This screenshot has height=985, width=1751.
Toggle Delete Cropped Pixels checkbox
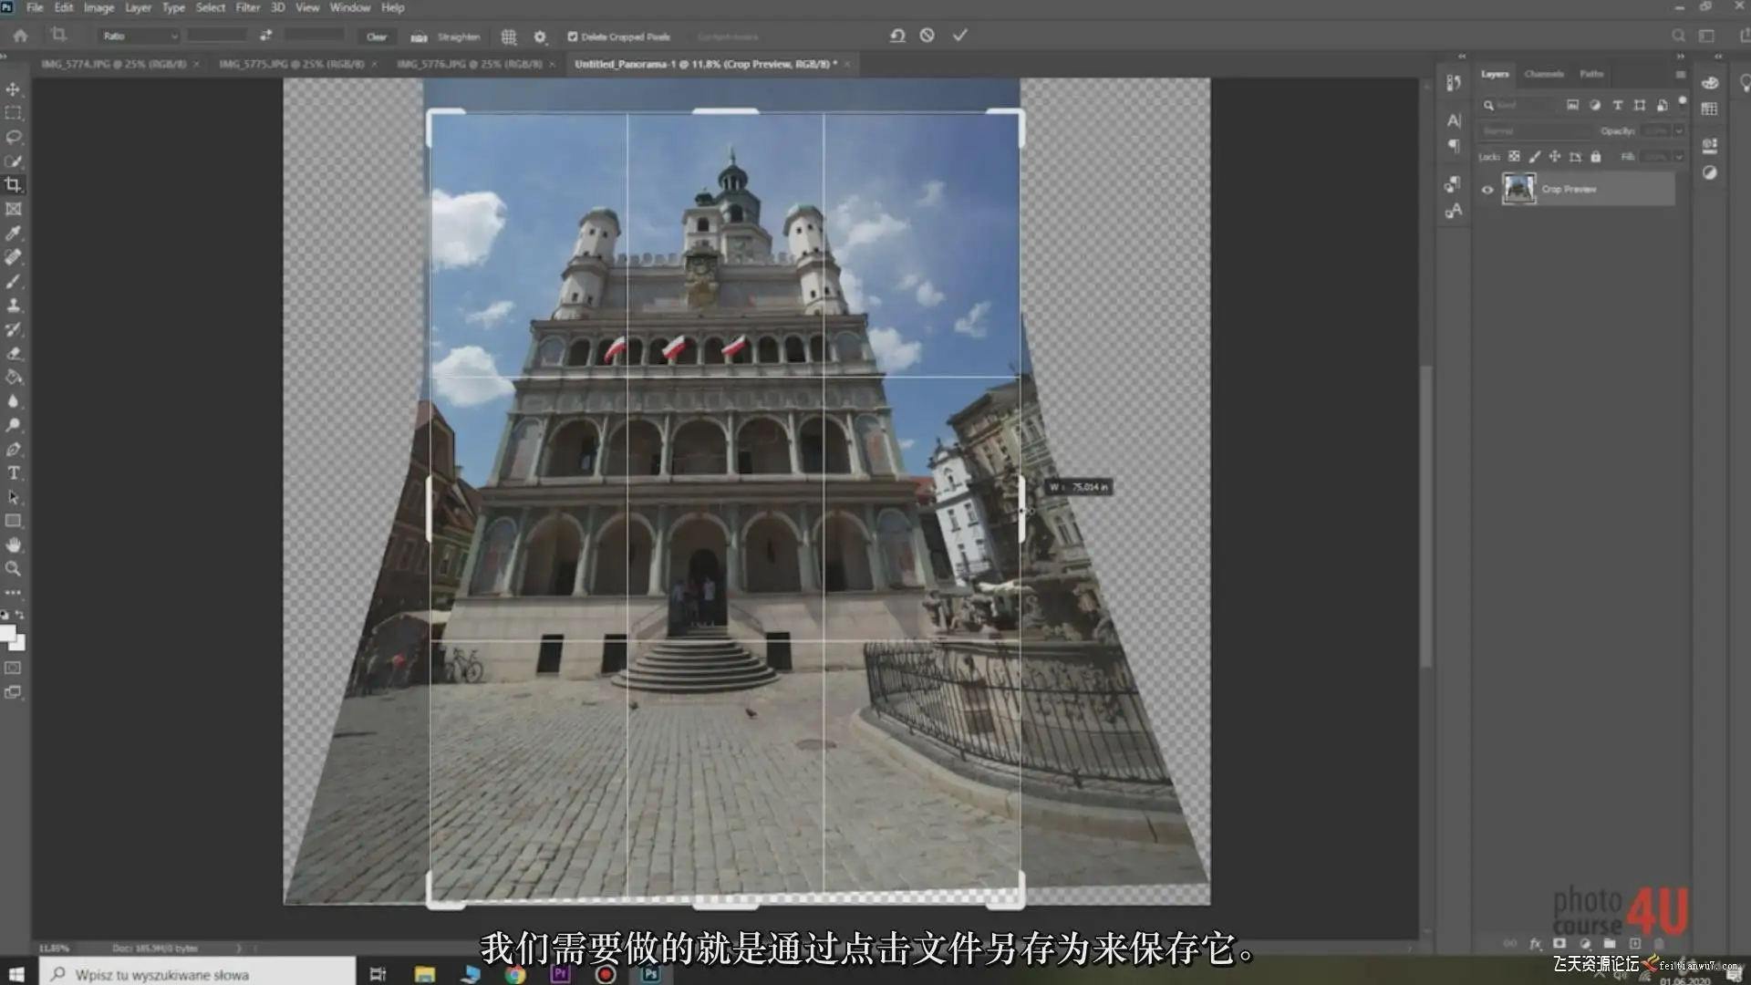[573, 36]
